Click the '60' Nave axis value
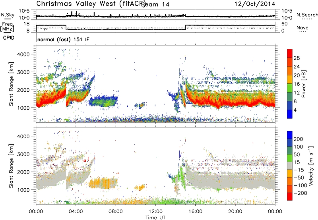This screenshot has height=220, width=318. click(285, 24)
